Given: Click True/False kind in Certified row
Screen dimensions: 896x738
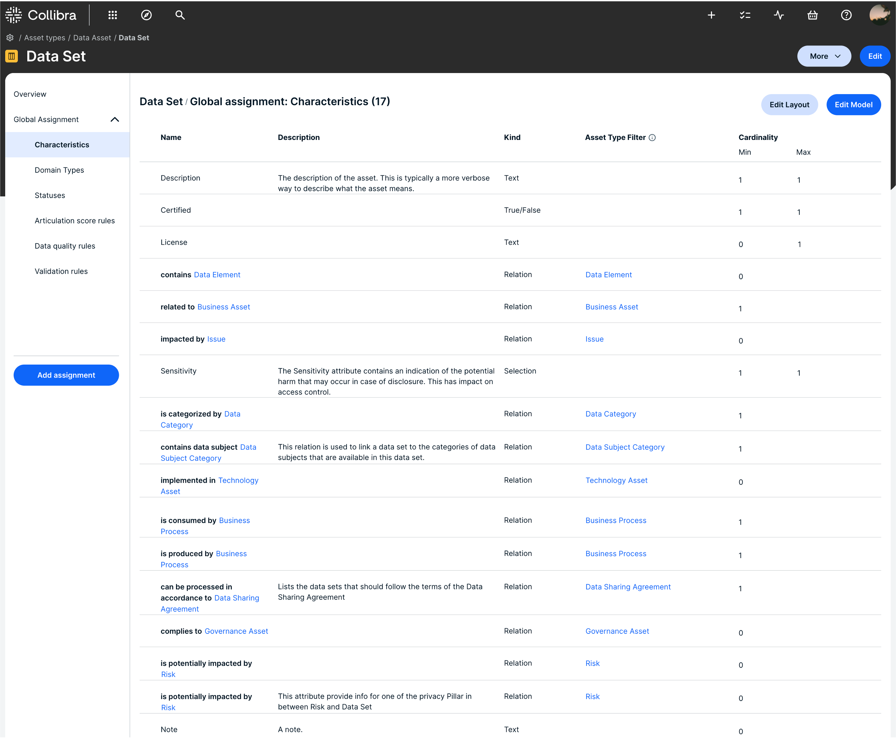Looking at the screenshot, I should pyautogui.click(x=522, y=210).
